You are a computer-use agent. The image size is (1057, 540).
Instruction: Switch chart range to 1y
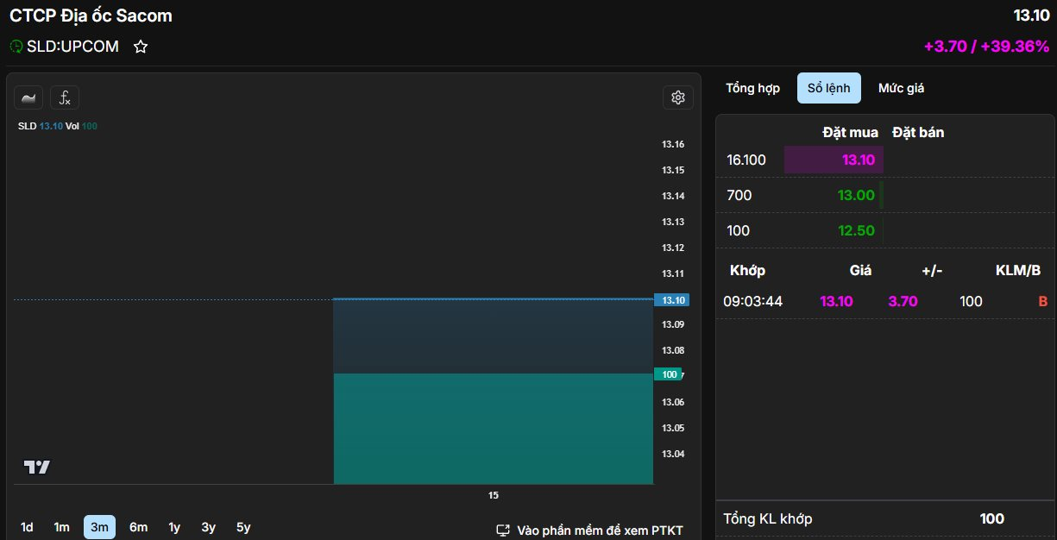click(174, 527)
